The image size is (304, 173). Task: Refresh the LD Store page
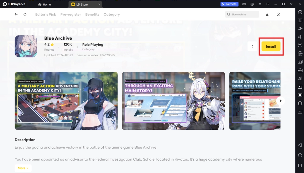coord(25,14)
